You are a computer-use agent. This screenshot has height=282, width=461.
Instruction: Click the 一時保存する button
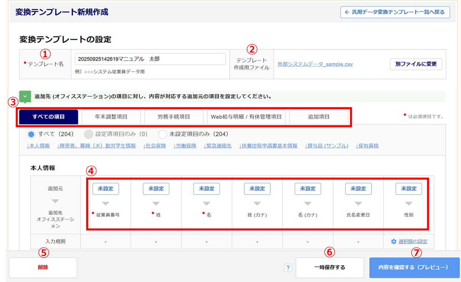click(330, 267)
